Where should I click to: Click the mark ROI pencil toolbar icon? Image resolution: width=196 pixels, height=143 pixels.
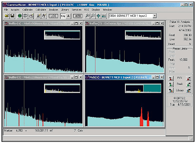pos(38,16)
